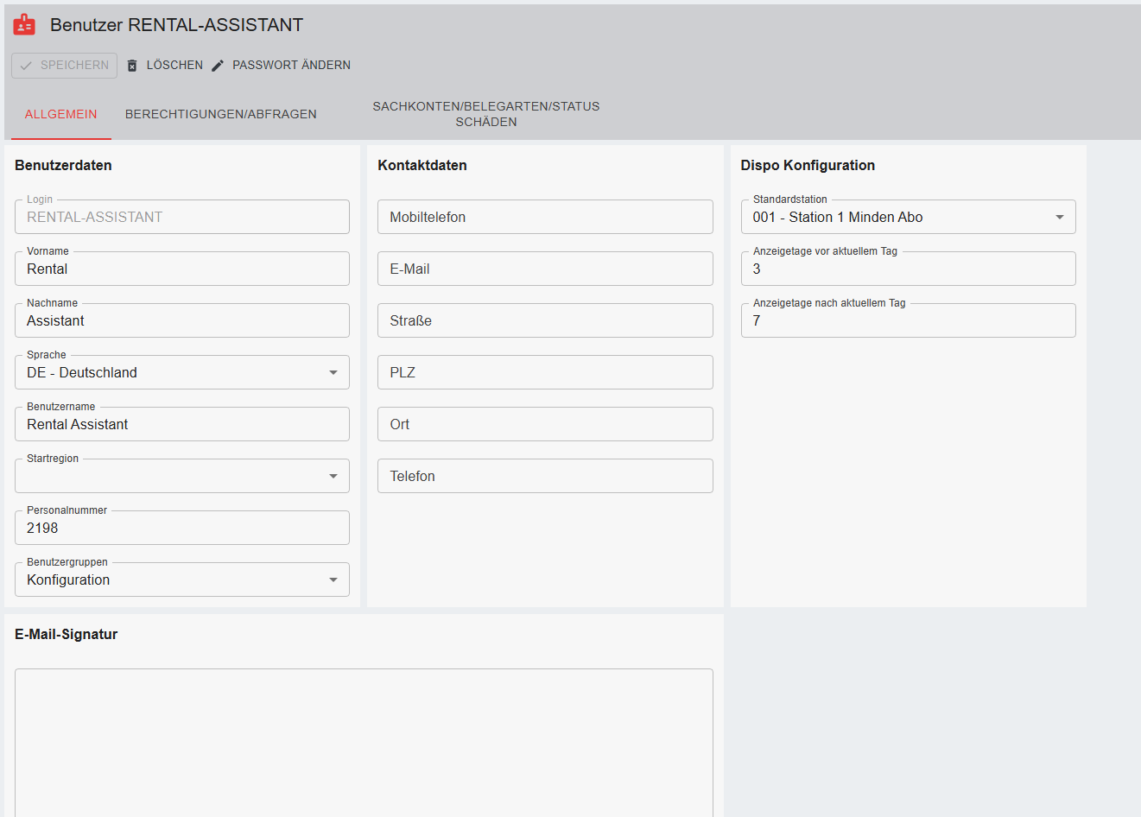The width and height of the screenshot is (1141, 817).
Task: Click the pencil icon for Passwort ändern
Action: (x=218, y=66)
